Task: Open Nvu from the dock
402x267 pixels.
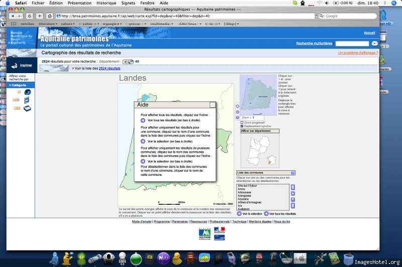Action: tap(163, 258)
